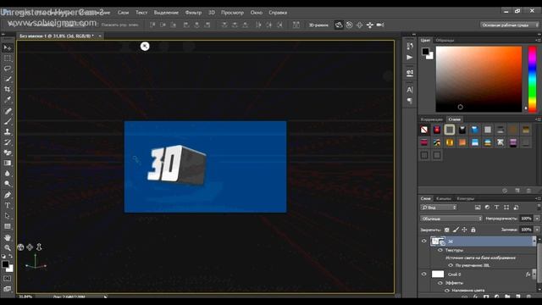
Task: Open the layer filter kind dropdown
Action: tap(439, 208)
